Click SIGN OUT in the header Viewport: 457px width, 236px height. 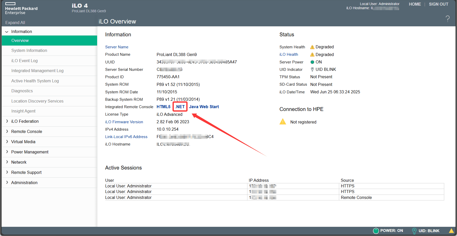coord(438,4)
